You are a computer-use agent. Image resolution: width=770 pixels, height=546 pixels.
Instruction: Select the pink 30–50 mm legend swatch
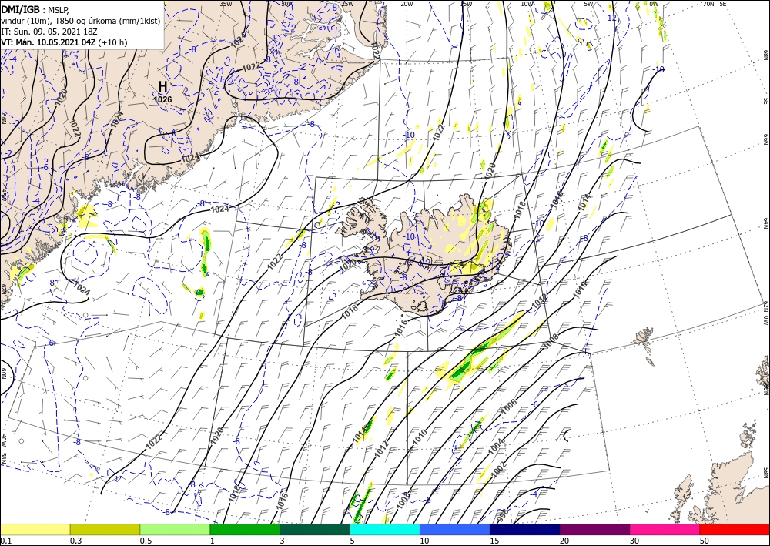pyautogui.click(x=665, y=529)
